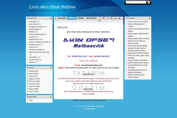The height and width of the screenshot is (118, 177).
Task: Click the search magnifier button
Action: [x=149, y=2]
